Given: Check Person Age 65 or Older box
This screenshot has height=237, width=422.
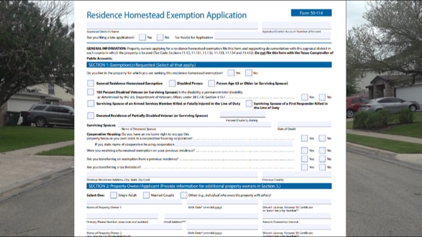Looking at the screenshot, I should 211,83.
